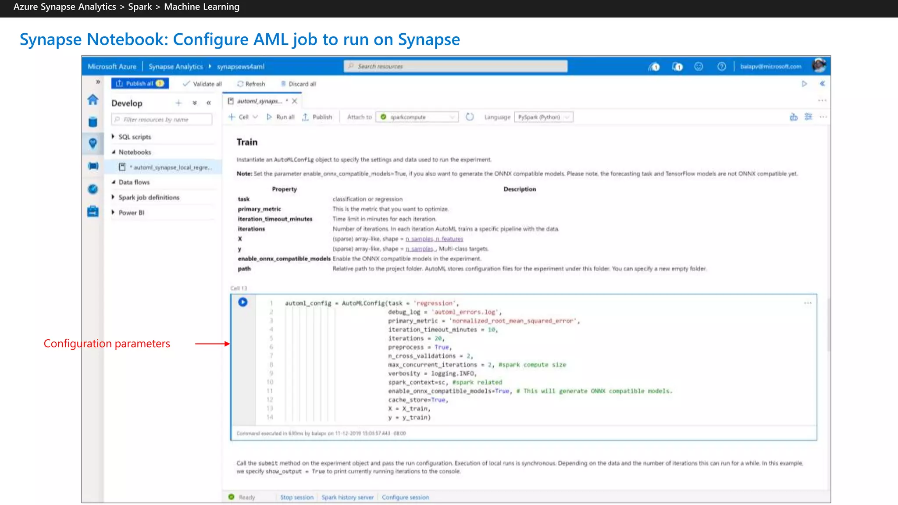Click the green Ready status indicator
898x505 pixels.
coord(232,497)
